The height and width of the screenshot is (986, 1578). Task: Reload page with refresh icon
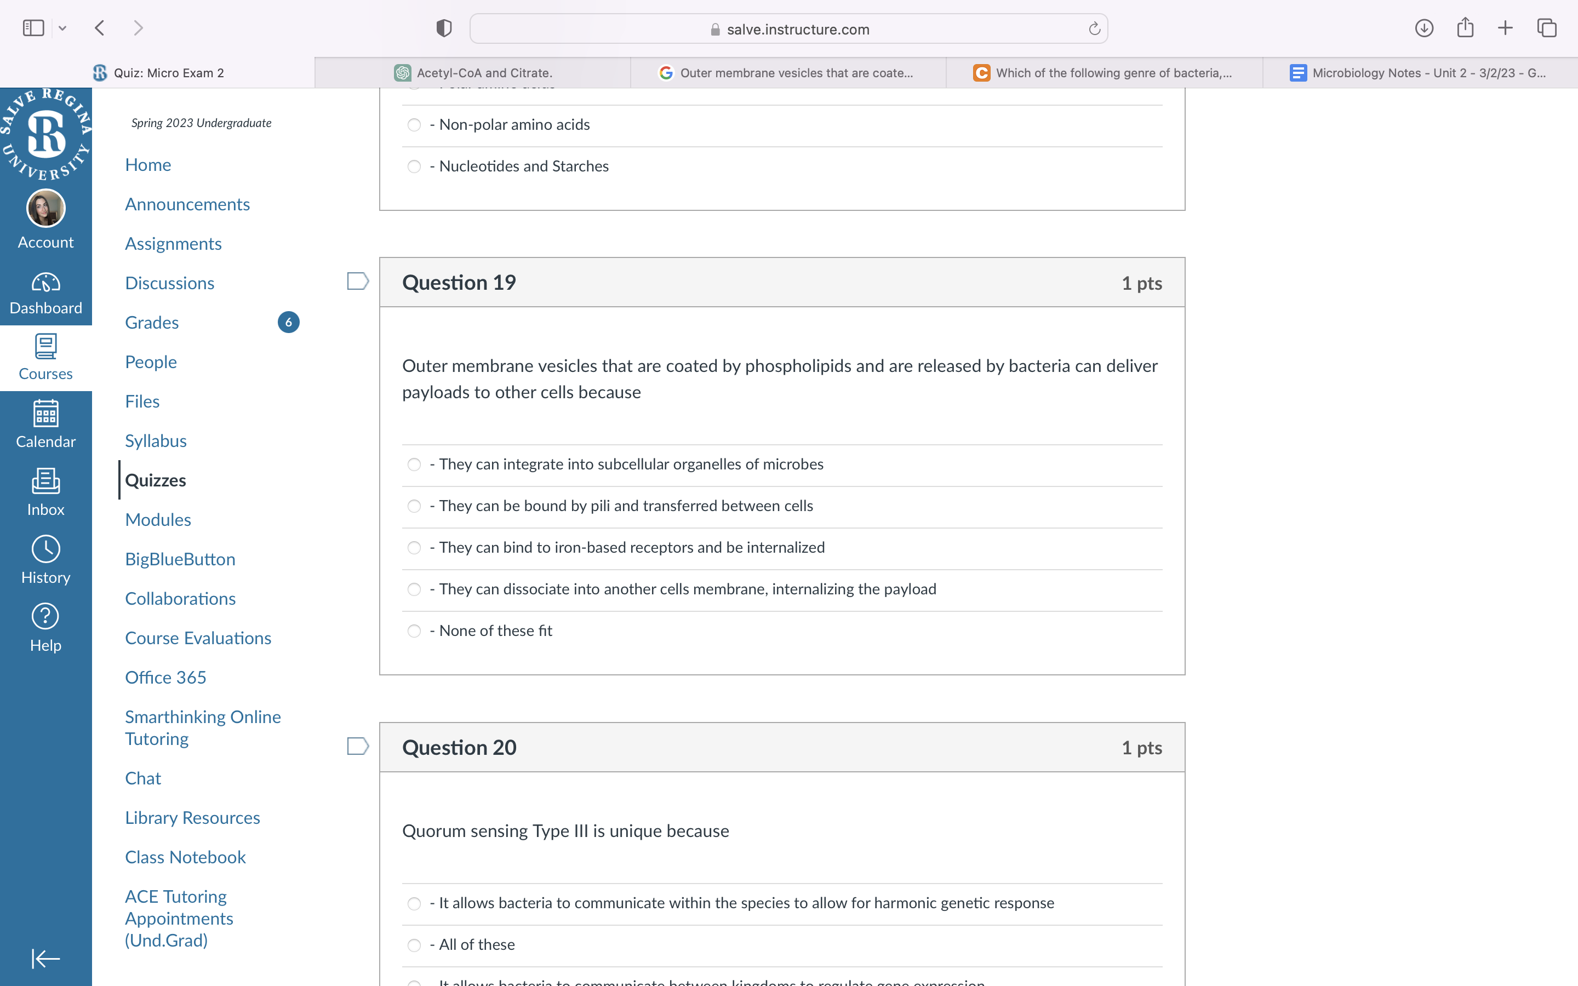[1094, 28]
